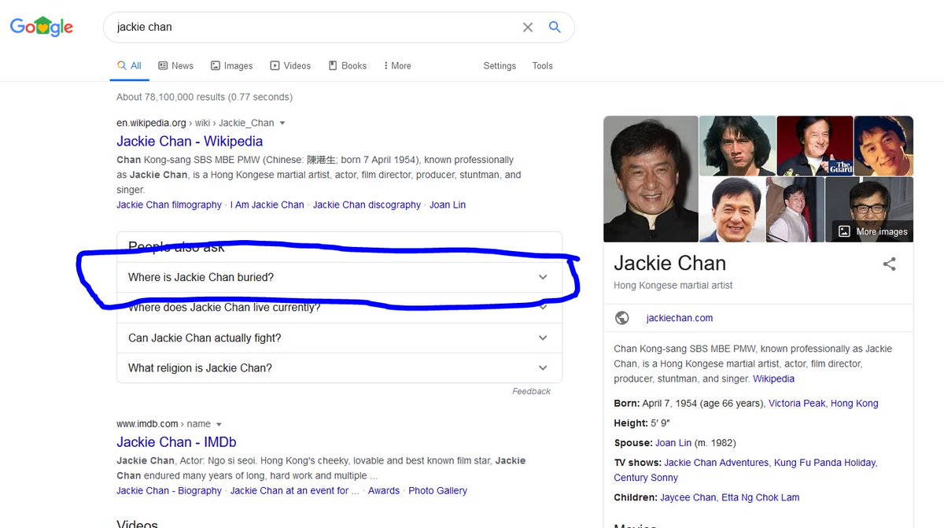
Task: Open the Wikipedia link in panel description
Action: pyautogui.click(x=773, y=378)
